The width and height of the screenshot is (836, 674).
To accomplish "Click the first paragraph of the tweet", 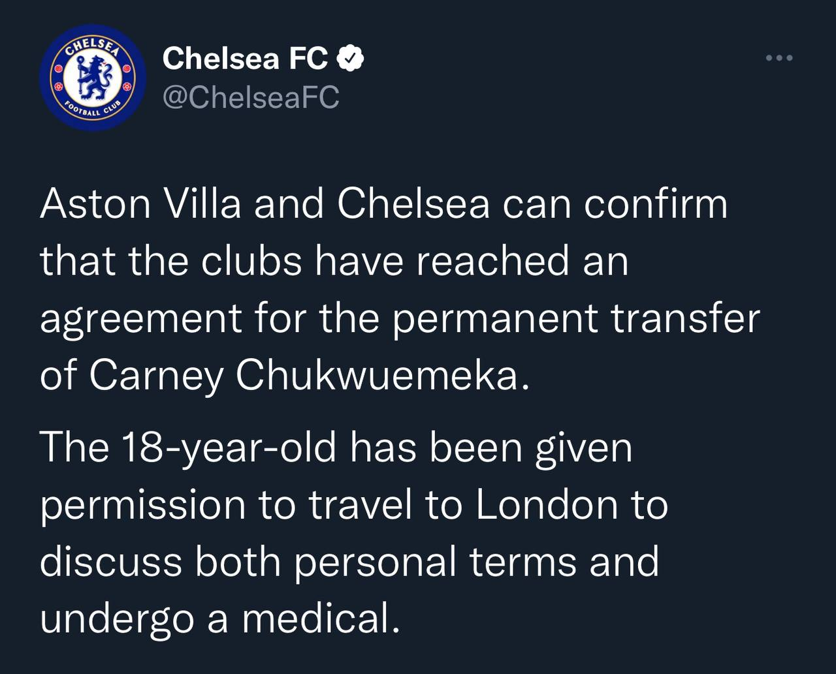I will click(392, 289).
